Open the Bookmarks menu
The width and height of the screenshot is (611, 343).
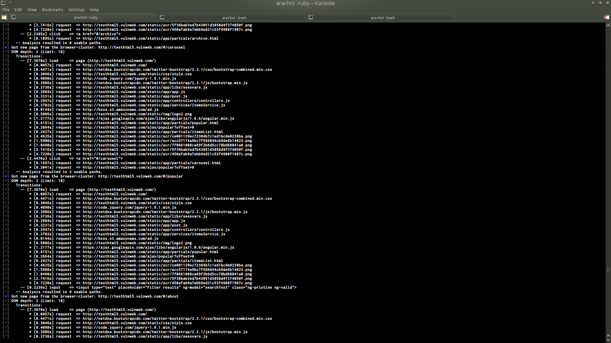point(53,10)
